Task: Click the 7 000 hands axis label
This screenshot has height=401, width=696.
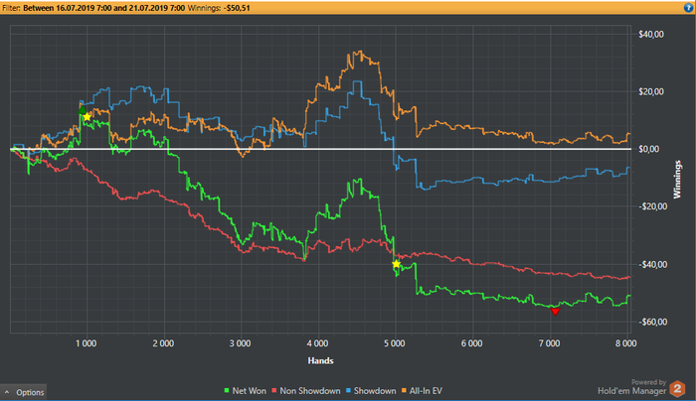Action: tap(550, 343)
